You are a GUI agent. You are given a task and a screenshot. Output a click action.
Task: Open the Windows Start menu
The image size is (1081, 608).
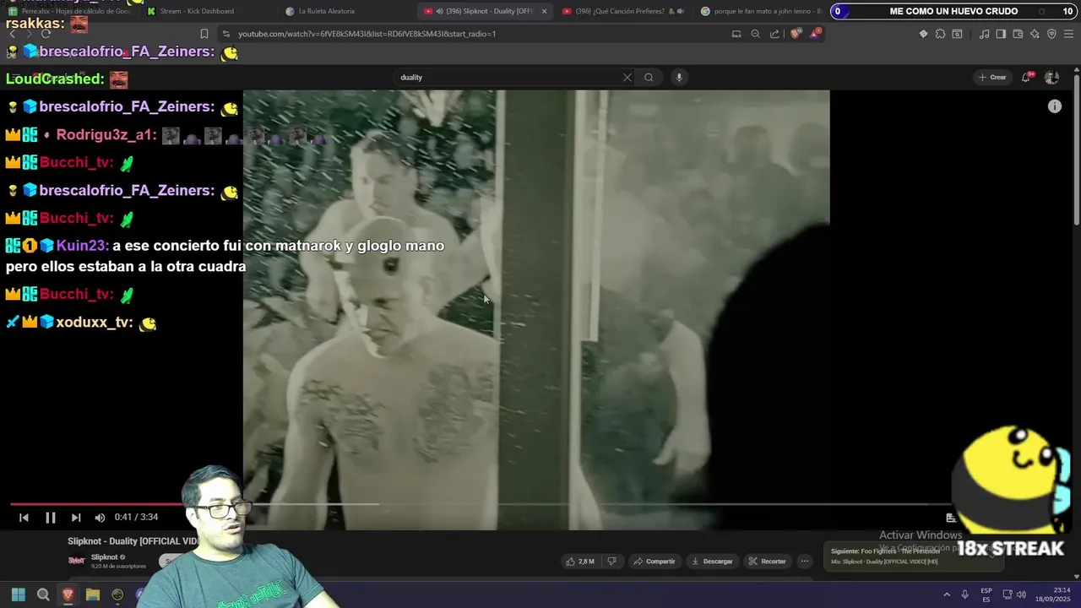coord(18,594)
